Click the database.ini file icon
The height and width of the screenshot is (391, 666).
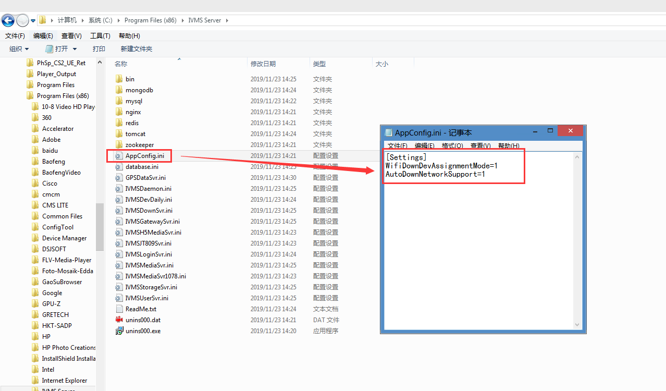click(118, 167)
